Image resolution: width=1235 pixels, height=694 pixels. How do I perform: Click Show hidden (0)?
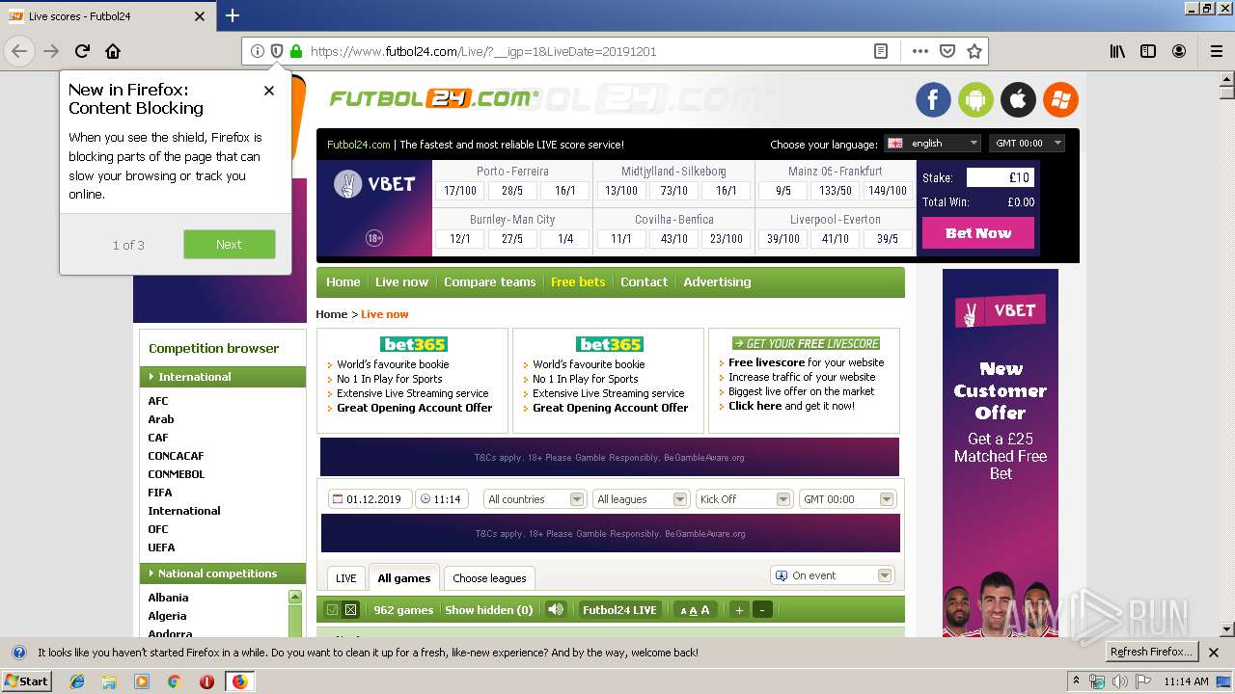(488, 610)
